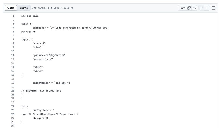Image resolution: width=219 pixels, height=128 pixels.
Task: Click the 'db *gorm.DB' field line
Action: (41, 118)
